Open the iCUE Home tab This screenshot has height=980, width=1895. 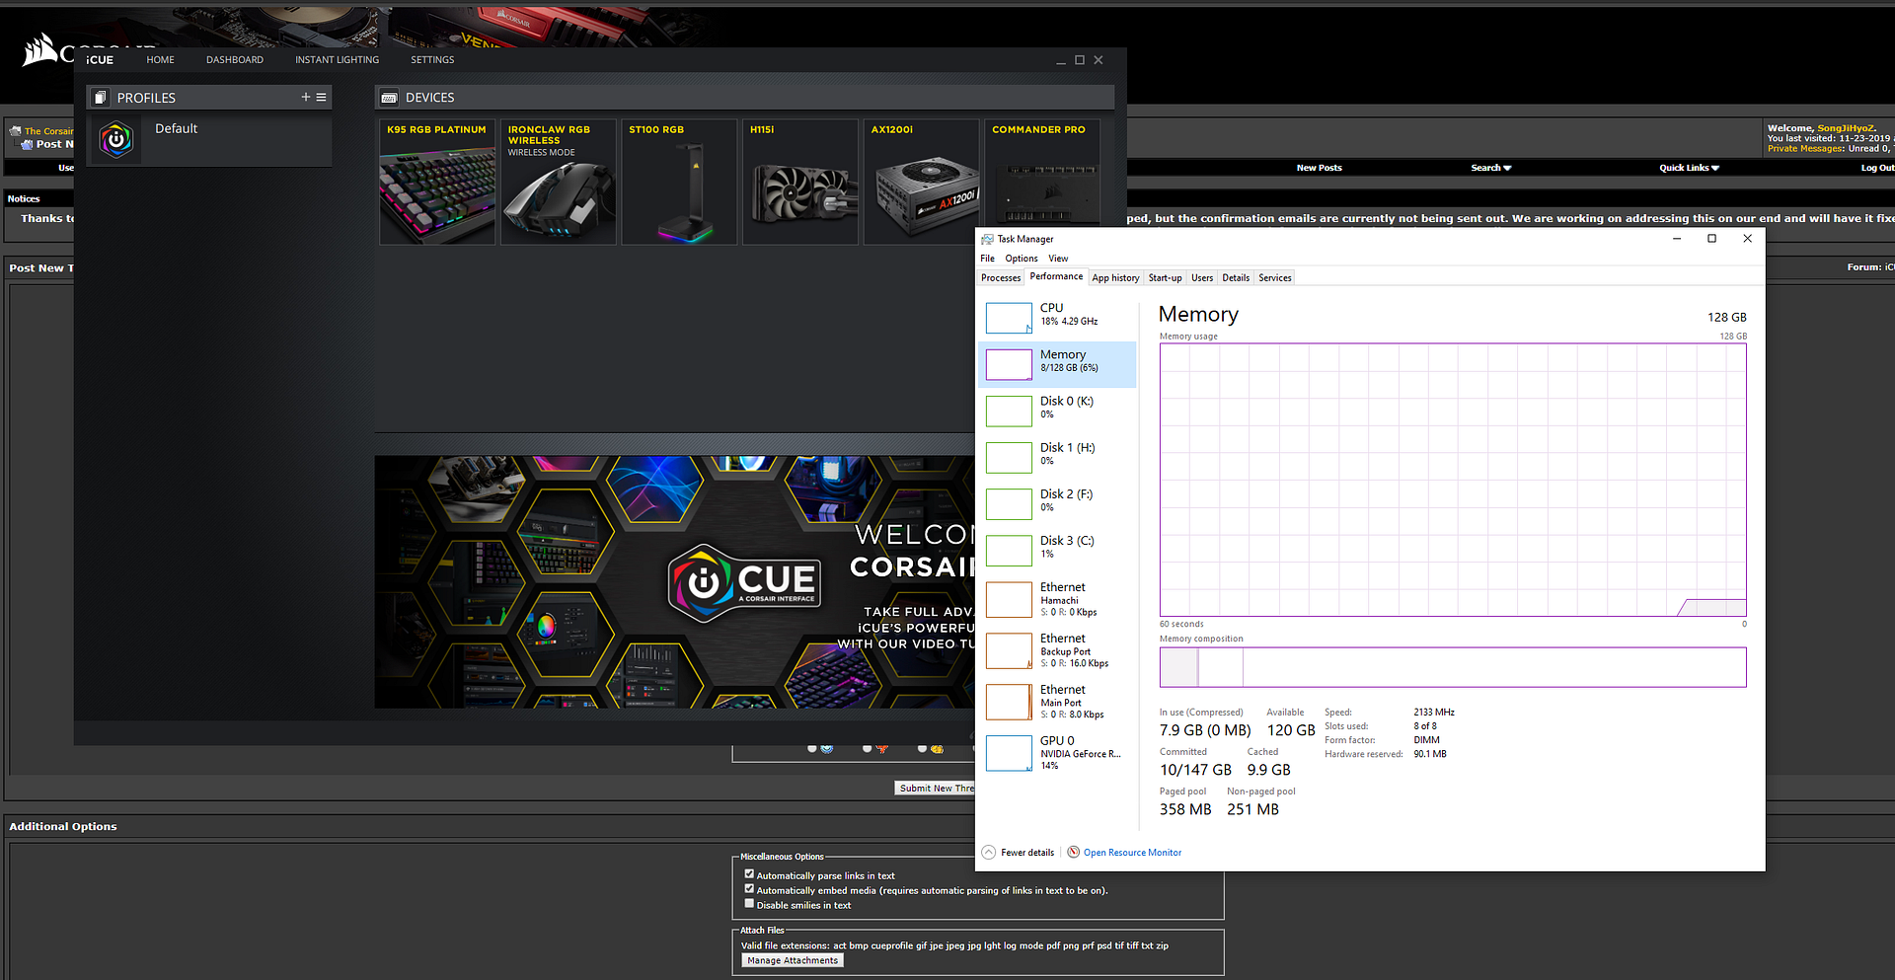(160, 60)
